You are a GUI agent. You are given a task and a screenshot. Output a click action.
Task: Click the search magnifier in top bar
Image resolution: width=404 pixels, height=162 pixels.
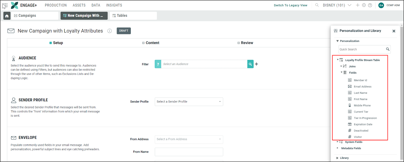point(317,5)
